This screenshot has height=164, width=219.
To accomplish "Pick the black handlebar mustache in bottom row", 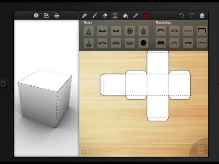I will coord(188,43).
